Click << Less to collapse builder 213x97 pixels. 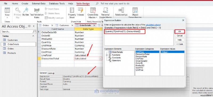point(179,44)
